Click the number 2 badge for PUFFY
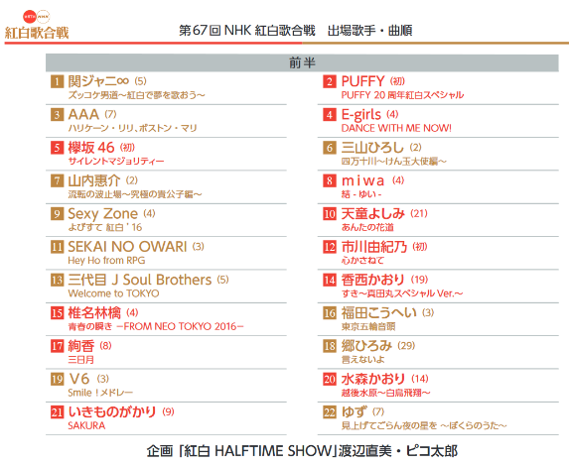 coord(330,81)
